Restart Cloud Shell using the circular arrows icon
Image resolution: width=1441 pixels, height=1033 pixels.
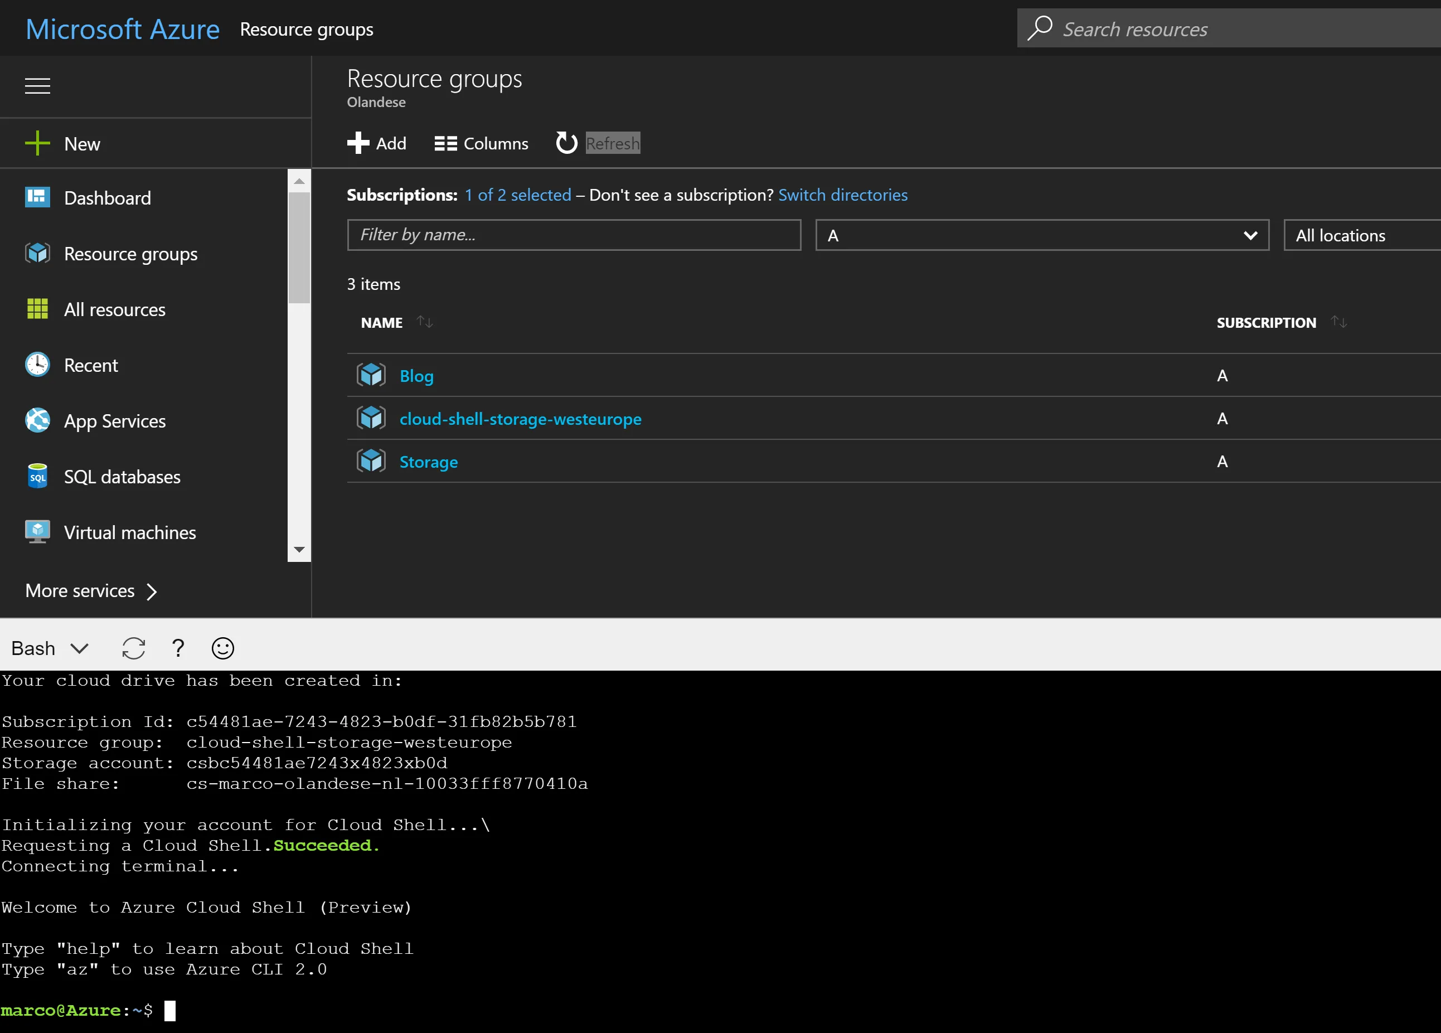pyautogui.click(x=133, y=648)
